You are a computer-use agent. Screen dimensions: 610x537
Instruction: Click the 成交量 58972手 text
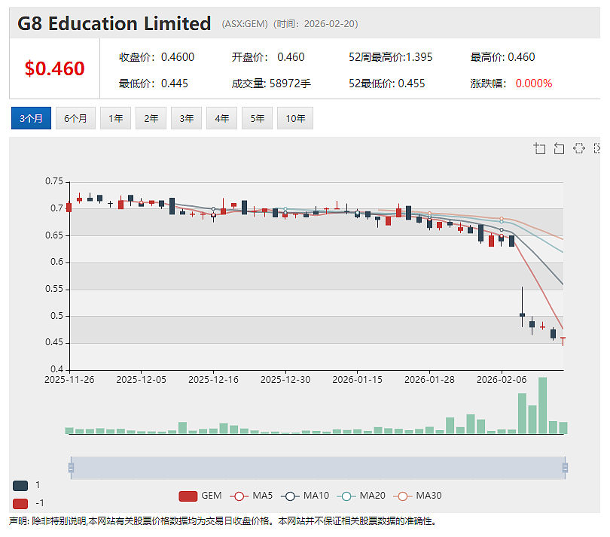[271, 83]
